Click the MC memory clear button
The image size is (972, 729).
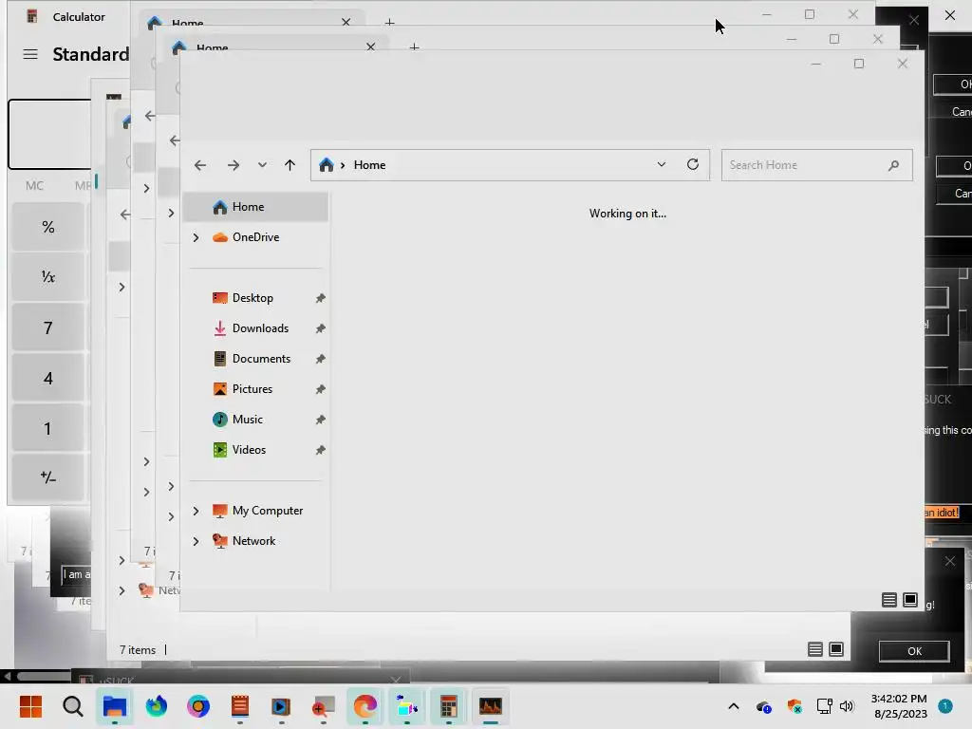(x=35, y=185)
